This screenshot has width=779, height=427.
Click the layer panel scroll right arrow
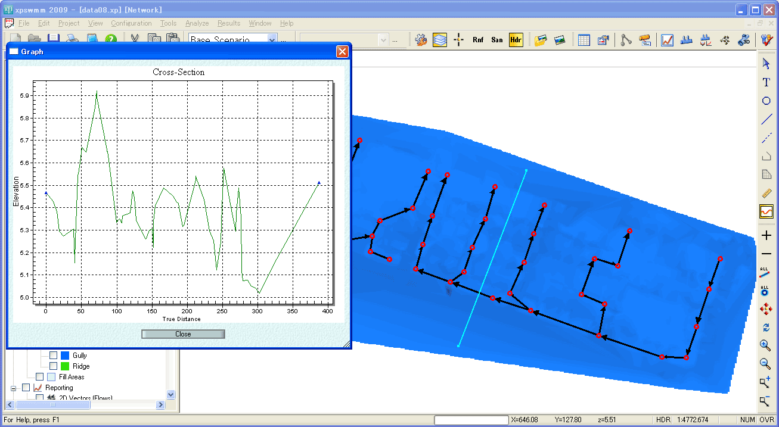click(160, 404)
